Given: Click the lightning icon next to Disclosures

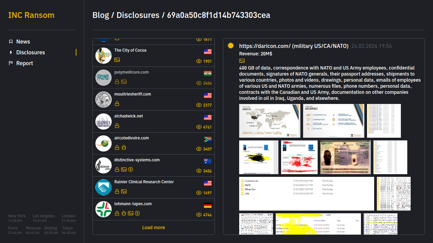Looking at the screenshot, I should (x=11, y=52).
